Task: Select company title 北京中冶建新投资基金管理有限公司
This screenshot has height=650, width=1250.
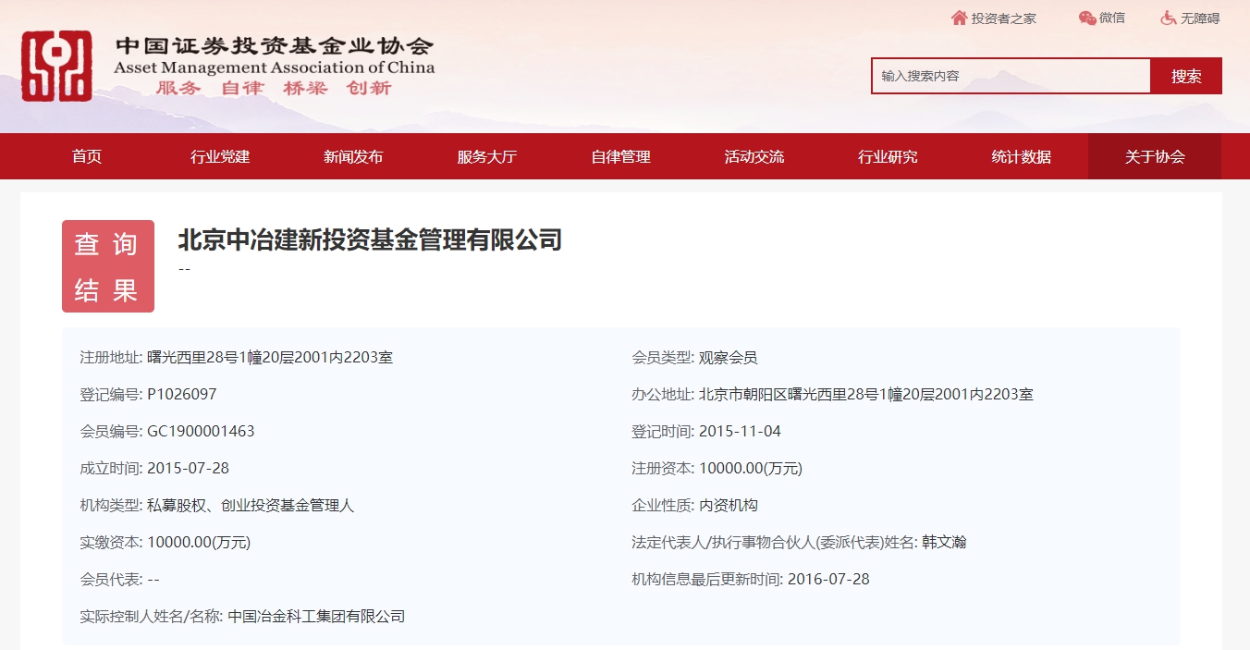Action: click(370, 240)
